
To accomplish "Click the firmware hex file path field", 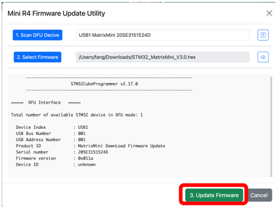I will pyautogui.click(x=162, y=57).
